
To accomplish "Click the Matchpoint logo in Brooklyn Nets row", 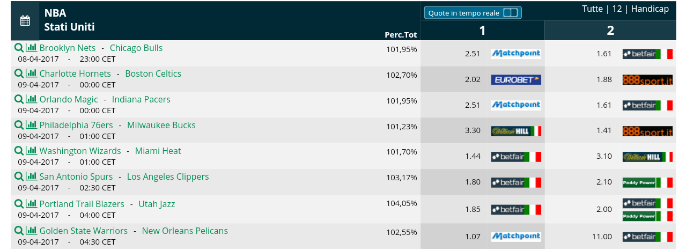I will 516,54.
